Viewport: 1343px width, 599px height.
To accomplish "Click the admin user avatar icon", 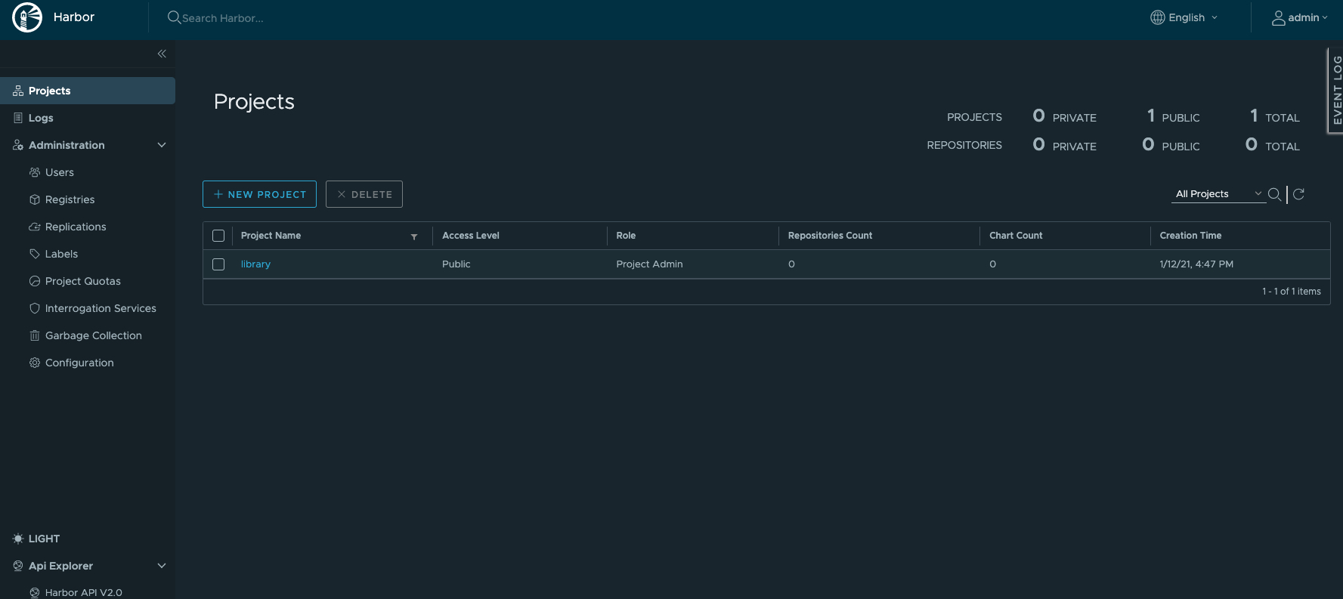I will [x=1278, y=17].
